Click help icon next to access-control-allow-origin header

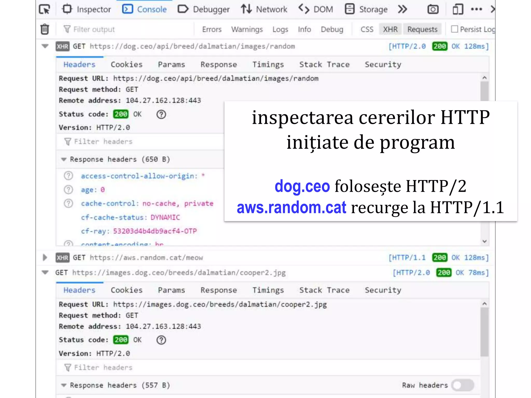pyautogui.click(x=68, y=176)
